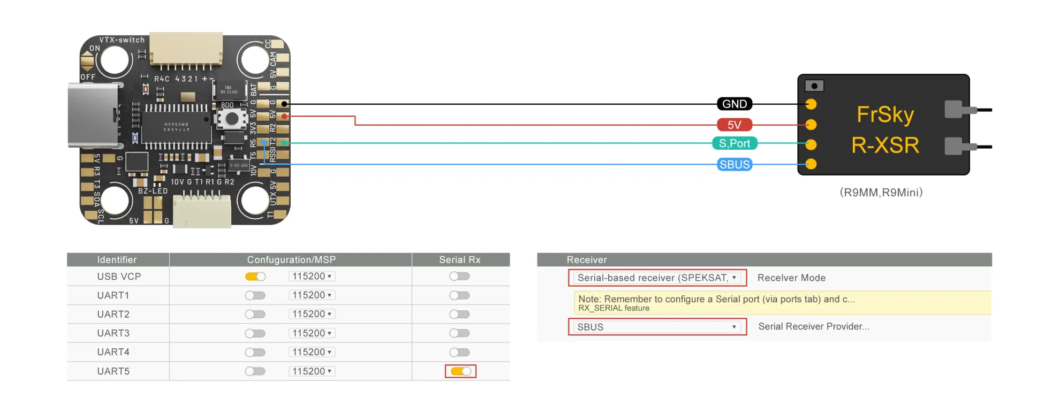Click the receiver pad on the S.Port wire
Image resolution: width=1060 pixels, height=413 pixels.
[811, 144]
